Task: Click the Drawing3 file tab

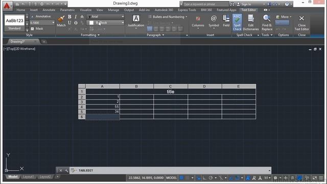Action: coord(17,42)
